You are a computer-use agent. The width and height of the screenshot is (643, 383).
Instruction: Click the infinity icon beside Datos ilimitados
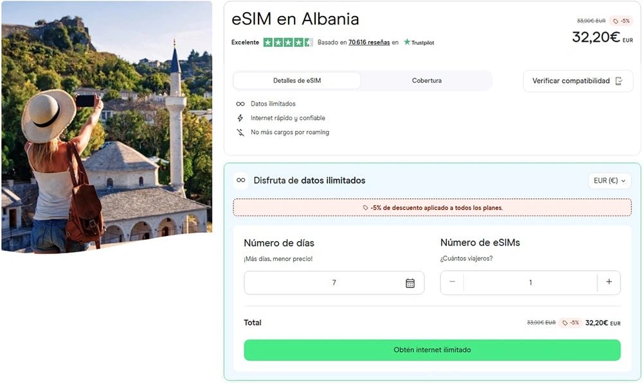point(239,103)
